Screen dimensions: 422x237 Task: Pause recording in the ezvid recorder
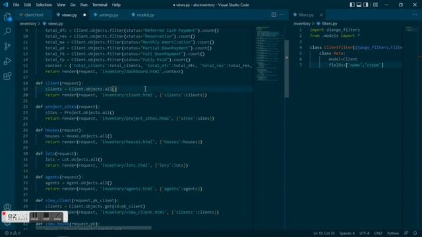tap(34, 217)
